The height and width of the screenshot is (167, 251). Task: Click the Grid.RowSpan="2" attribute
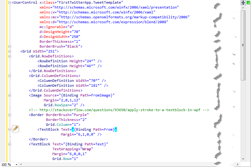coord(61,105)
